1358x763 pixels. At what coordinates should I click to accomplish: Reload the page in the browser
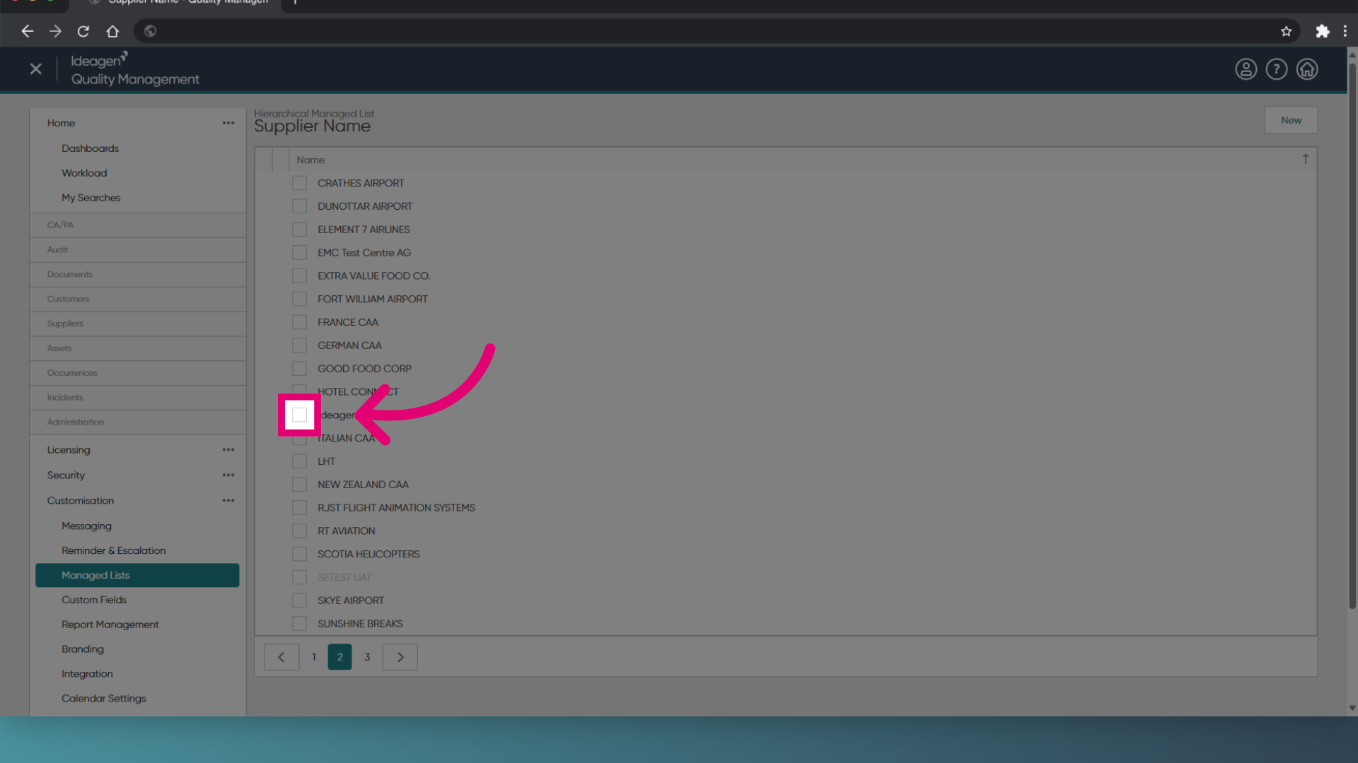coord(83,31)
